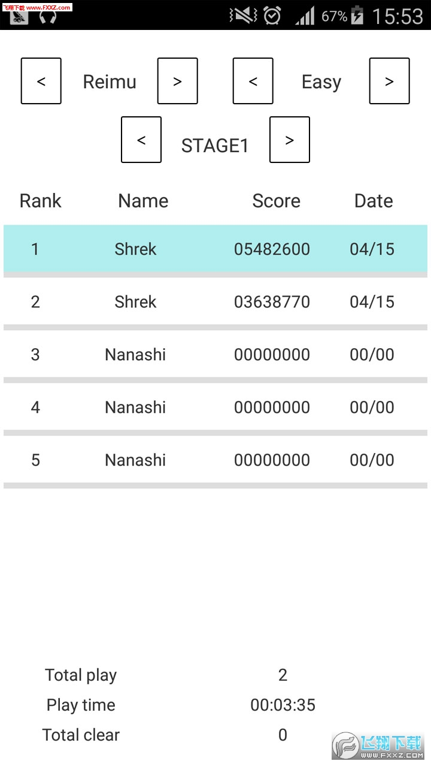Tap the Score column header

[x=276, y=201]
